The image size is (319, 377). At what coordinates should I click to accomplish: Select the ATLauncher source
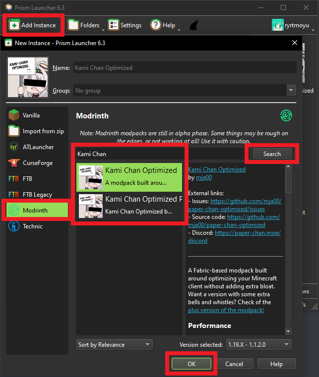tap(37, 147)
